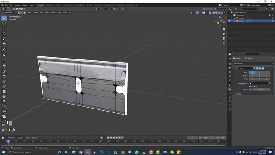The image size is (275, 155).
Task: Open the Render menu
Action: pyautogui.click(x=17, y=5)
